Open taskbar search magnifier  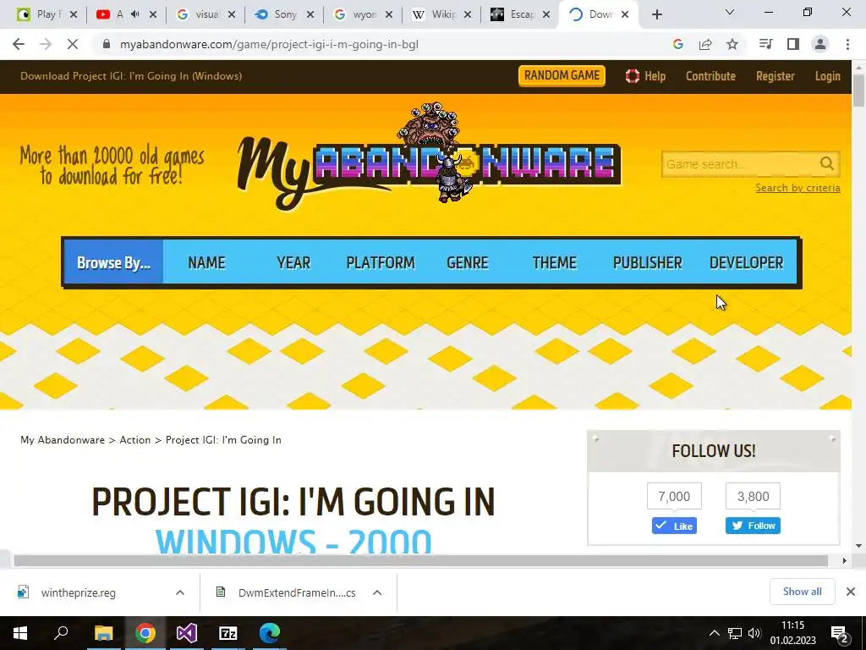click(61, 633)
